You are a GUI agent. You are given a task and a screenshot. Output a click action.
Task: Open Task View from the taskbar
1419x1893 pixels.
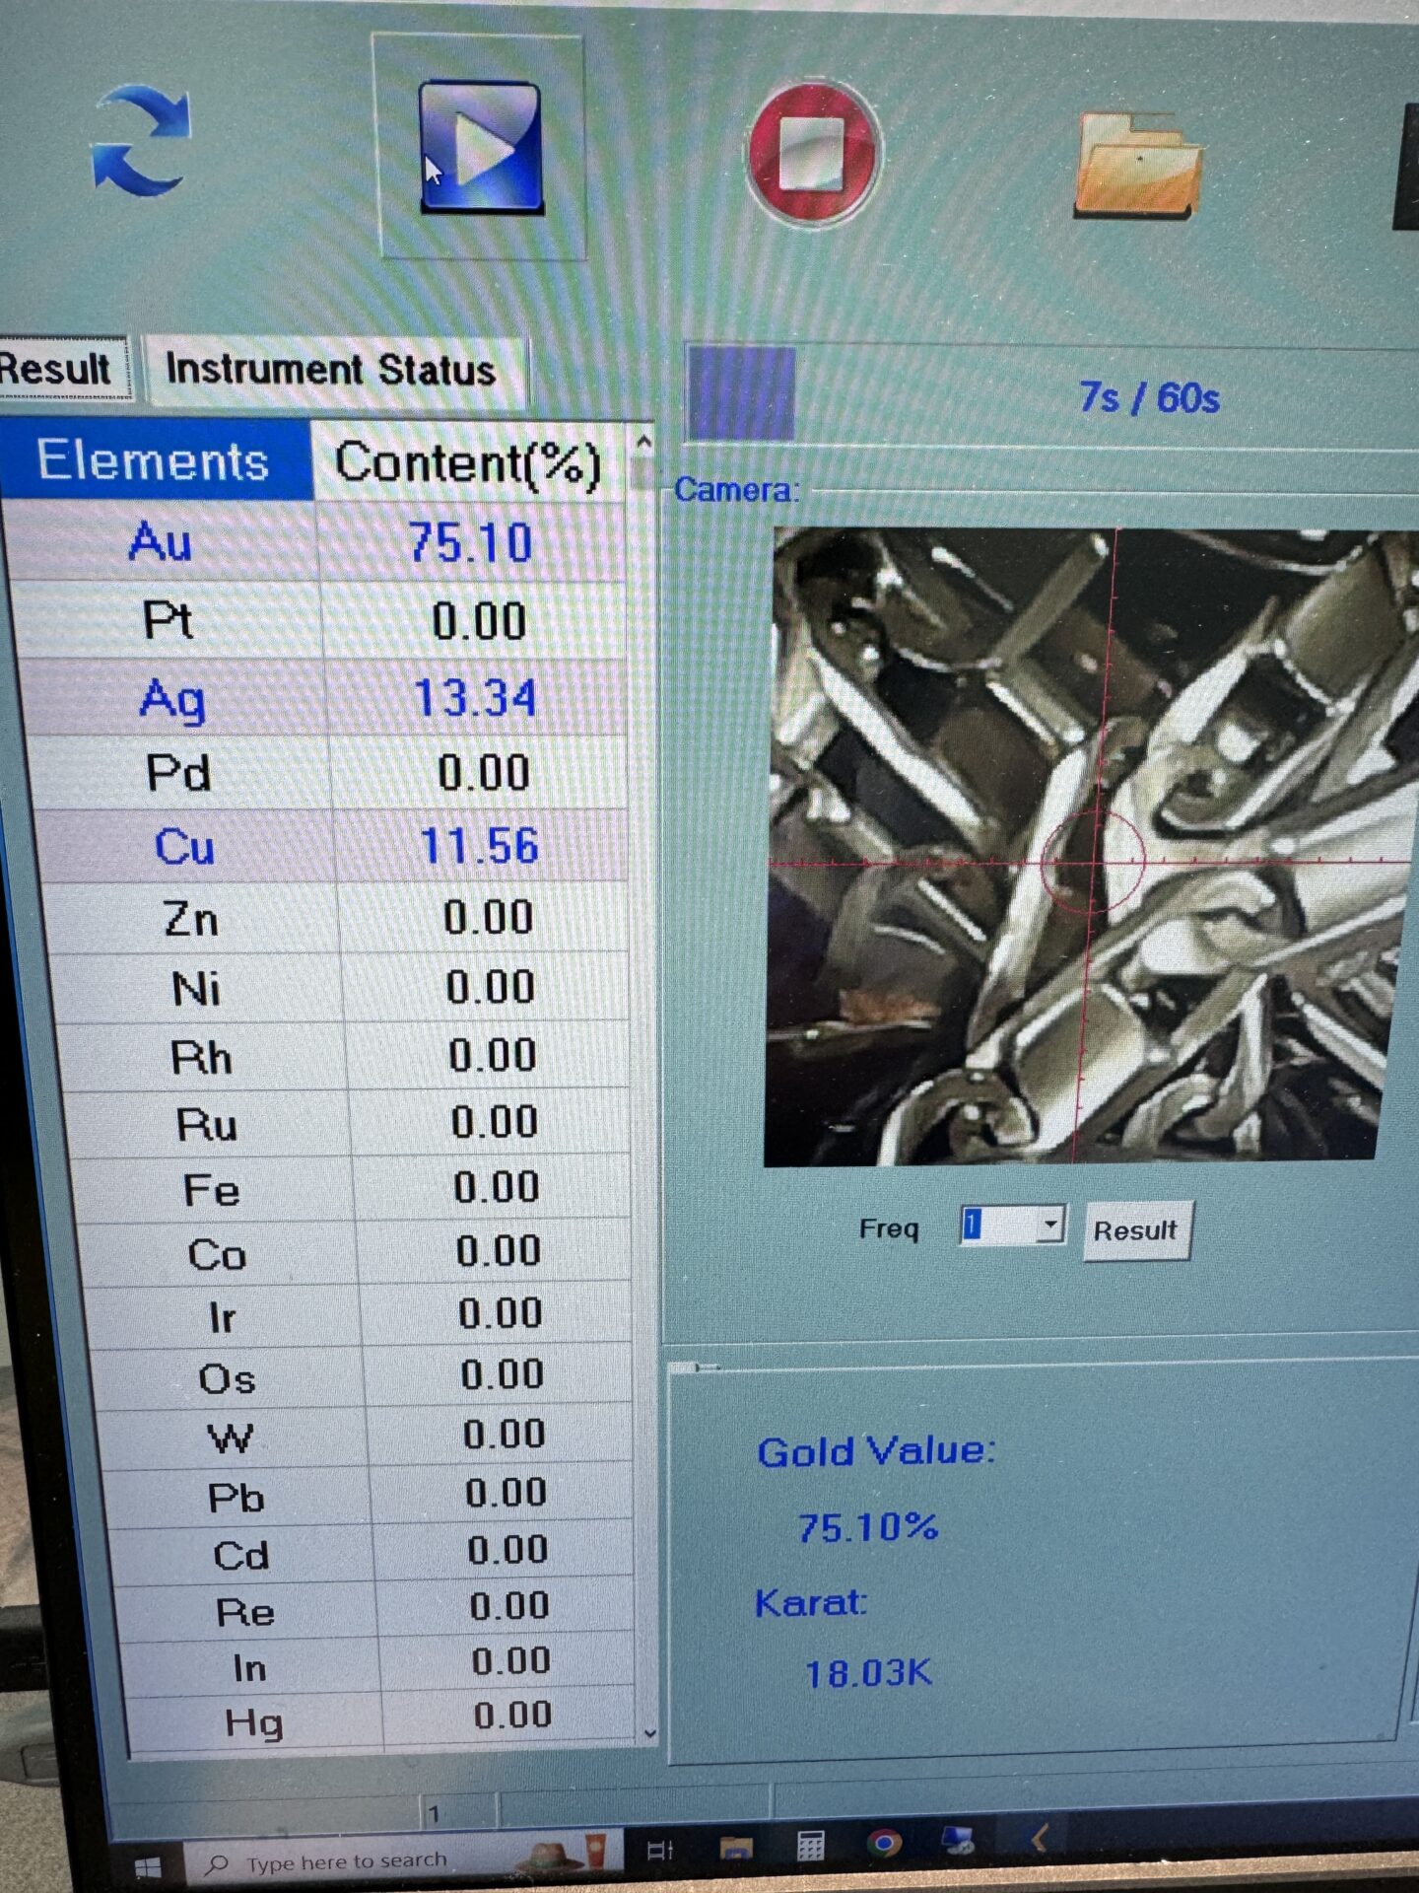pyautogui.click(x=659, y=1850)
